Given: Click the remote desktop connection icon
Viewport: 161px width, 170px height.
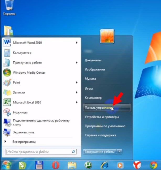Looking at the screenshot, I should click(7, 122).
